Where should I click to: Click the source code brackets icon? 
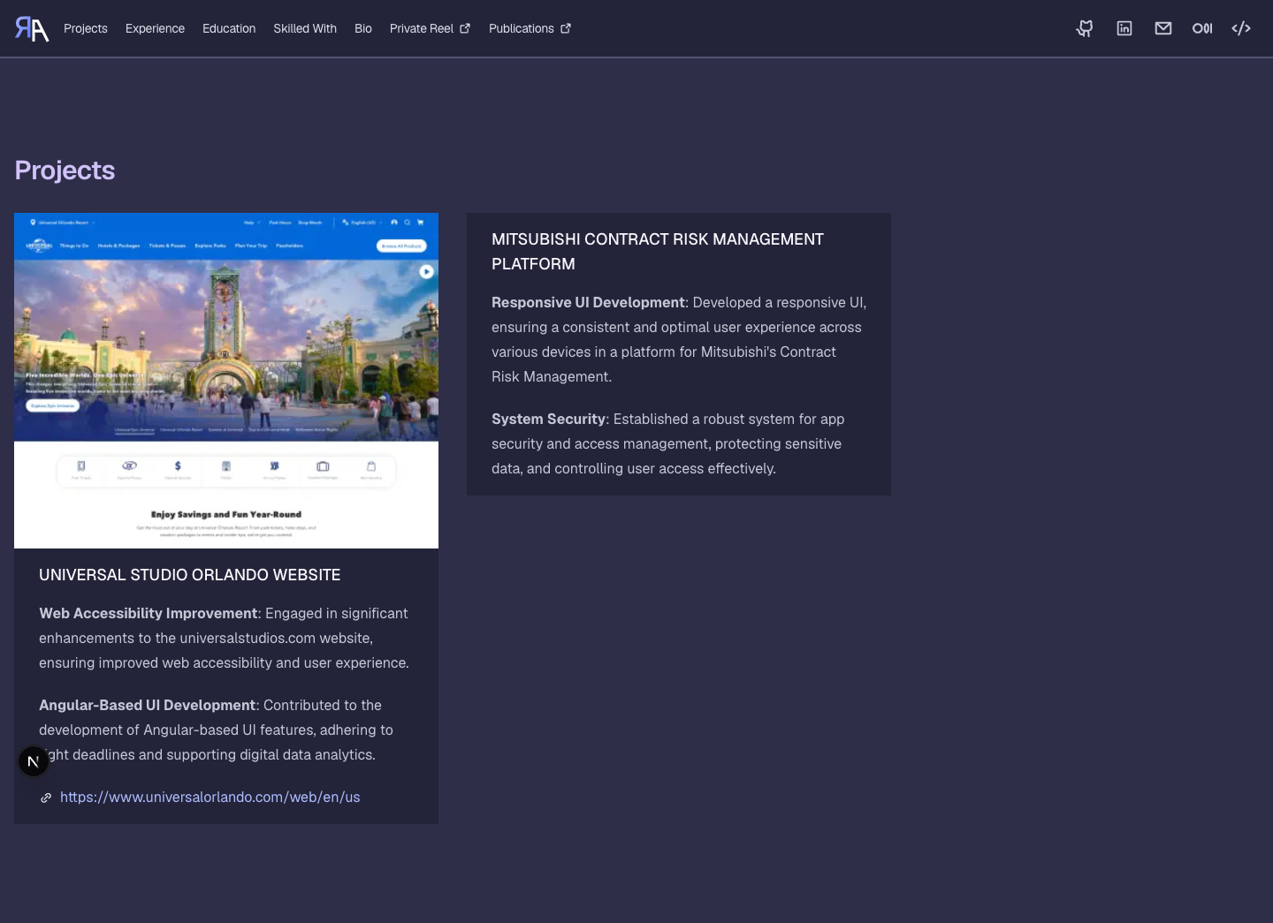point(1241,28)
